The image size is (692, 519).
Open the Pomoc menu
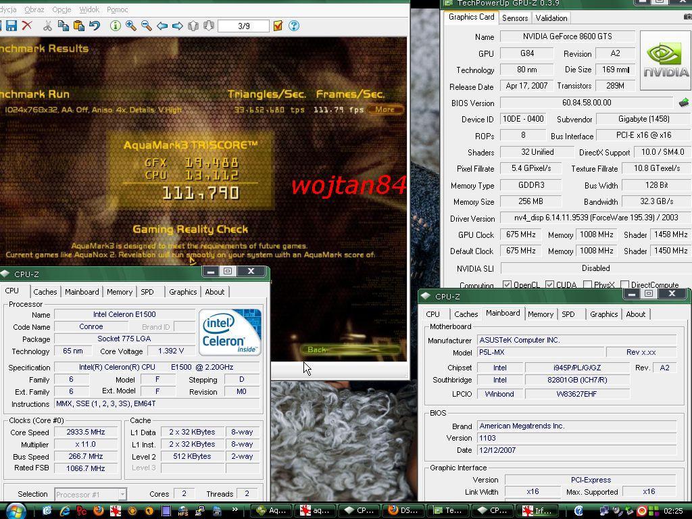(118, 9)
